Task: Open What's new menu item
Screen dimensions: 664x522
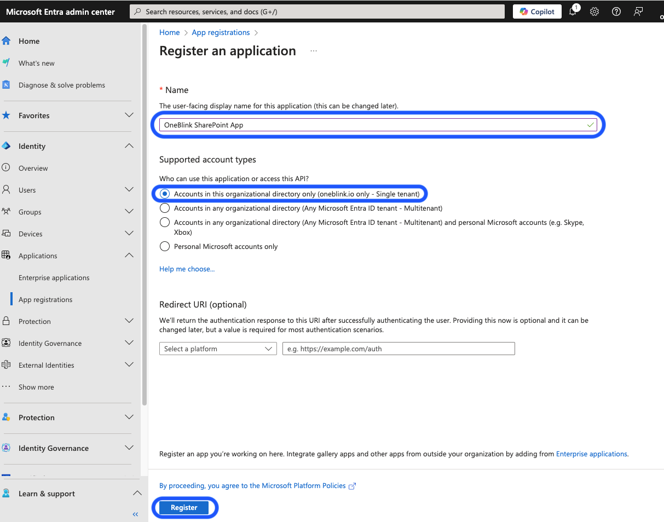Action: [37, 63]
